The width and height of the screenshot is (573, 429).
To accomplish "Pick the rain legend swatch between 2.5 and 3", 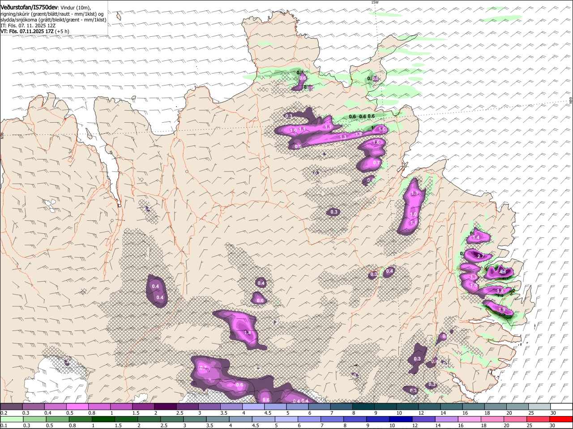I will pyautogui.click(x=172, y=420).
